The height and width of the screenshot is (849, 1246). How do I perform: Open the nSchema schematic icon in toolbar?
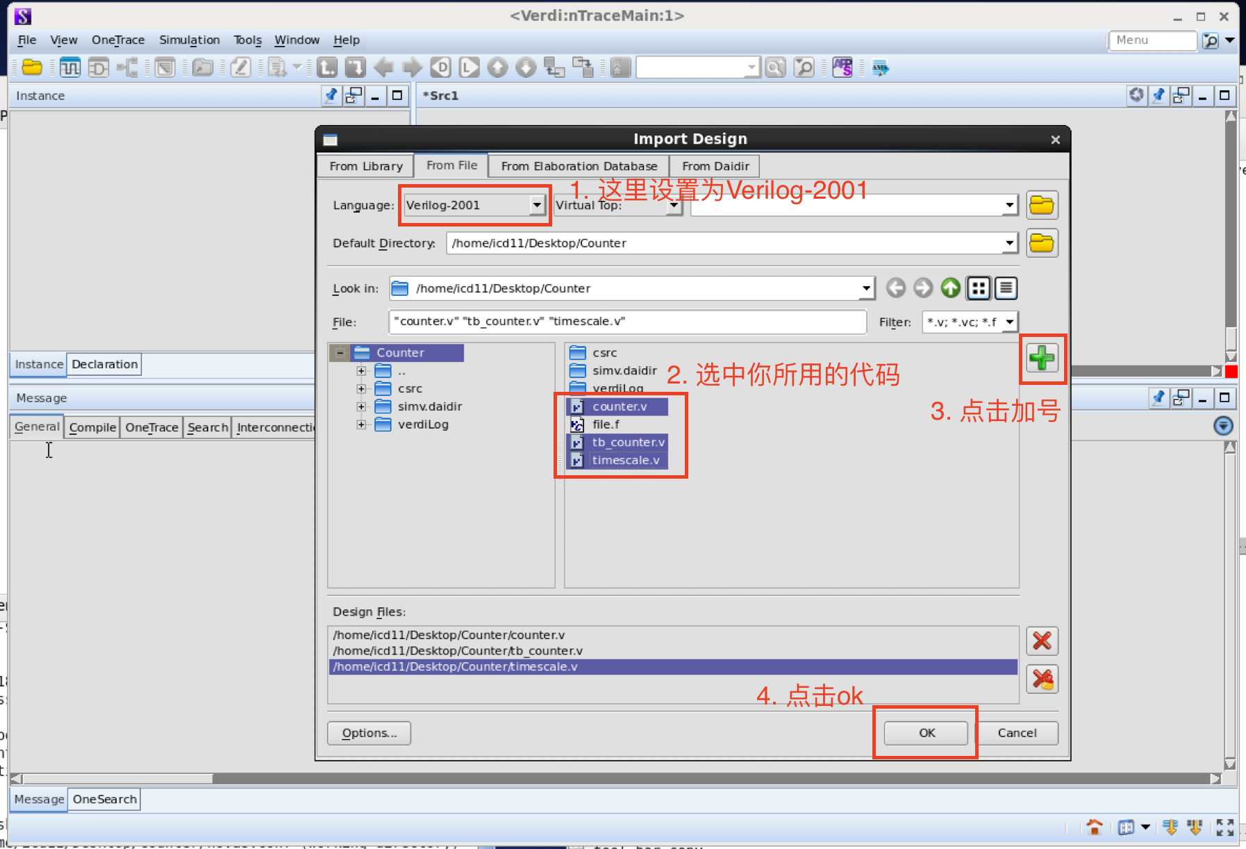[x=99, y=67]
